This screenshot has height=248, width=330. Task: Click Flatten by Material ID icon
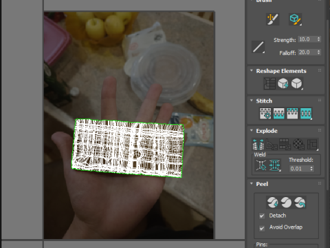(x=298, y=144)
